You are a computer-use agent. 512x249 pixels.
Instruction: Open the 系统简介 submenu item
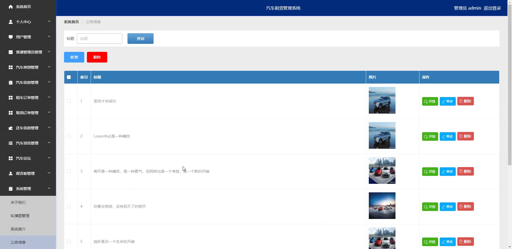coord(28,229)
